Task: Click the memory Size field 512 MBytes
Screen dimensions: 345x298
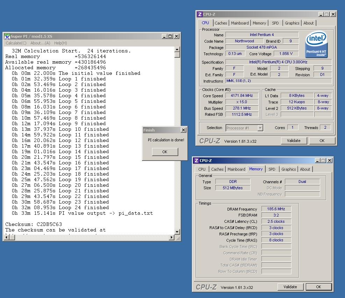Action: tap(233, 188)
